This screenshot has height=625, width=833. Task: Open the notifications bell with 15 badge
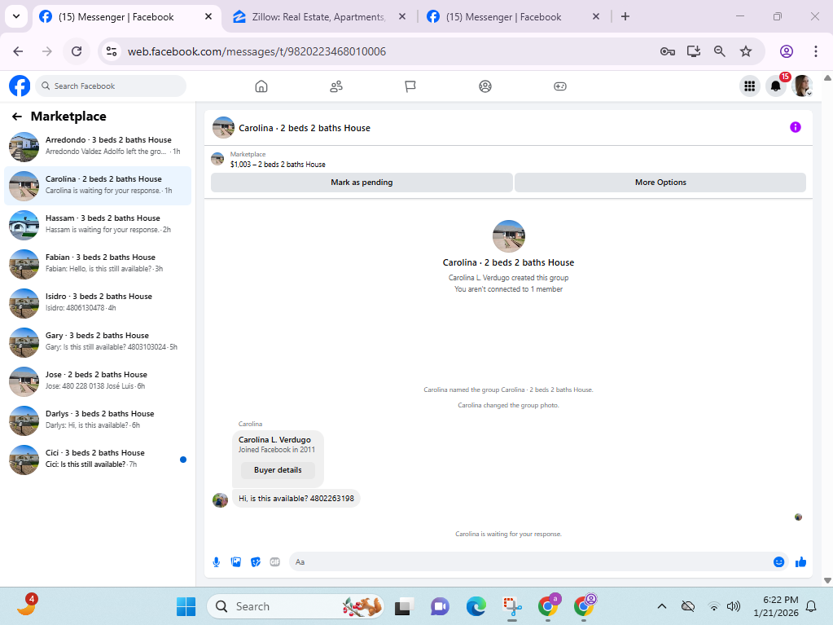point(776,86)
